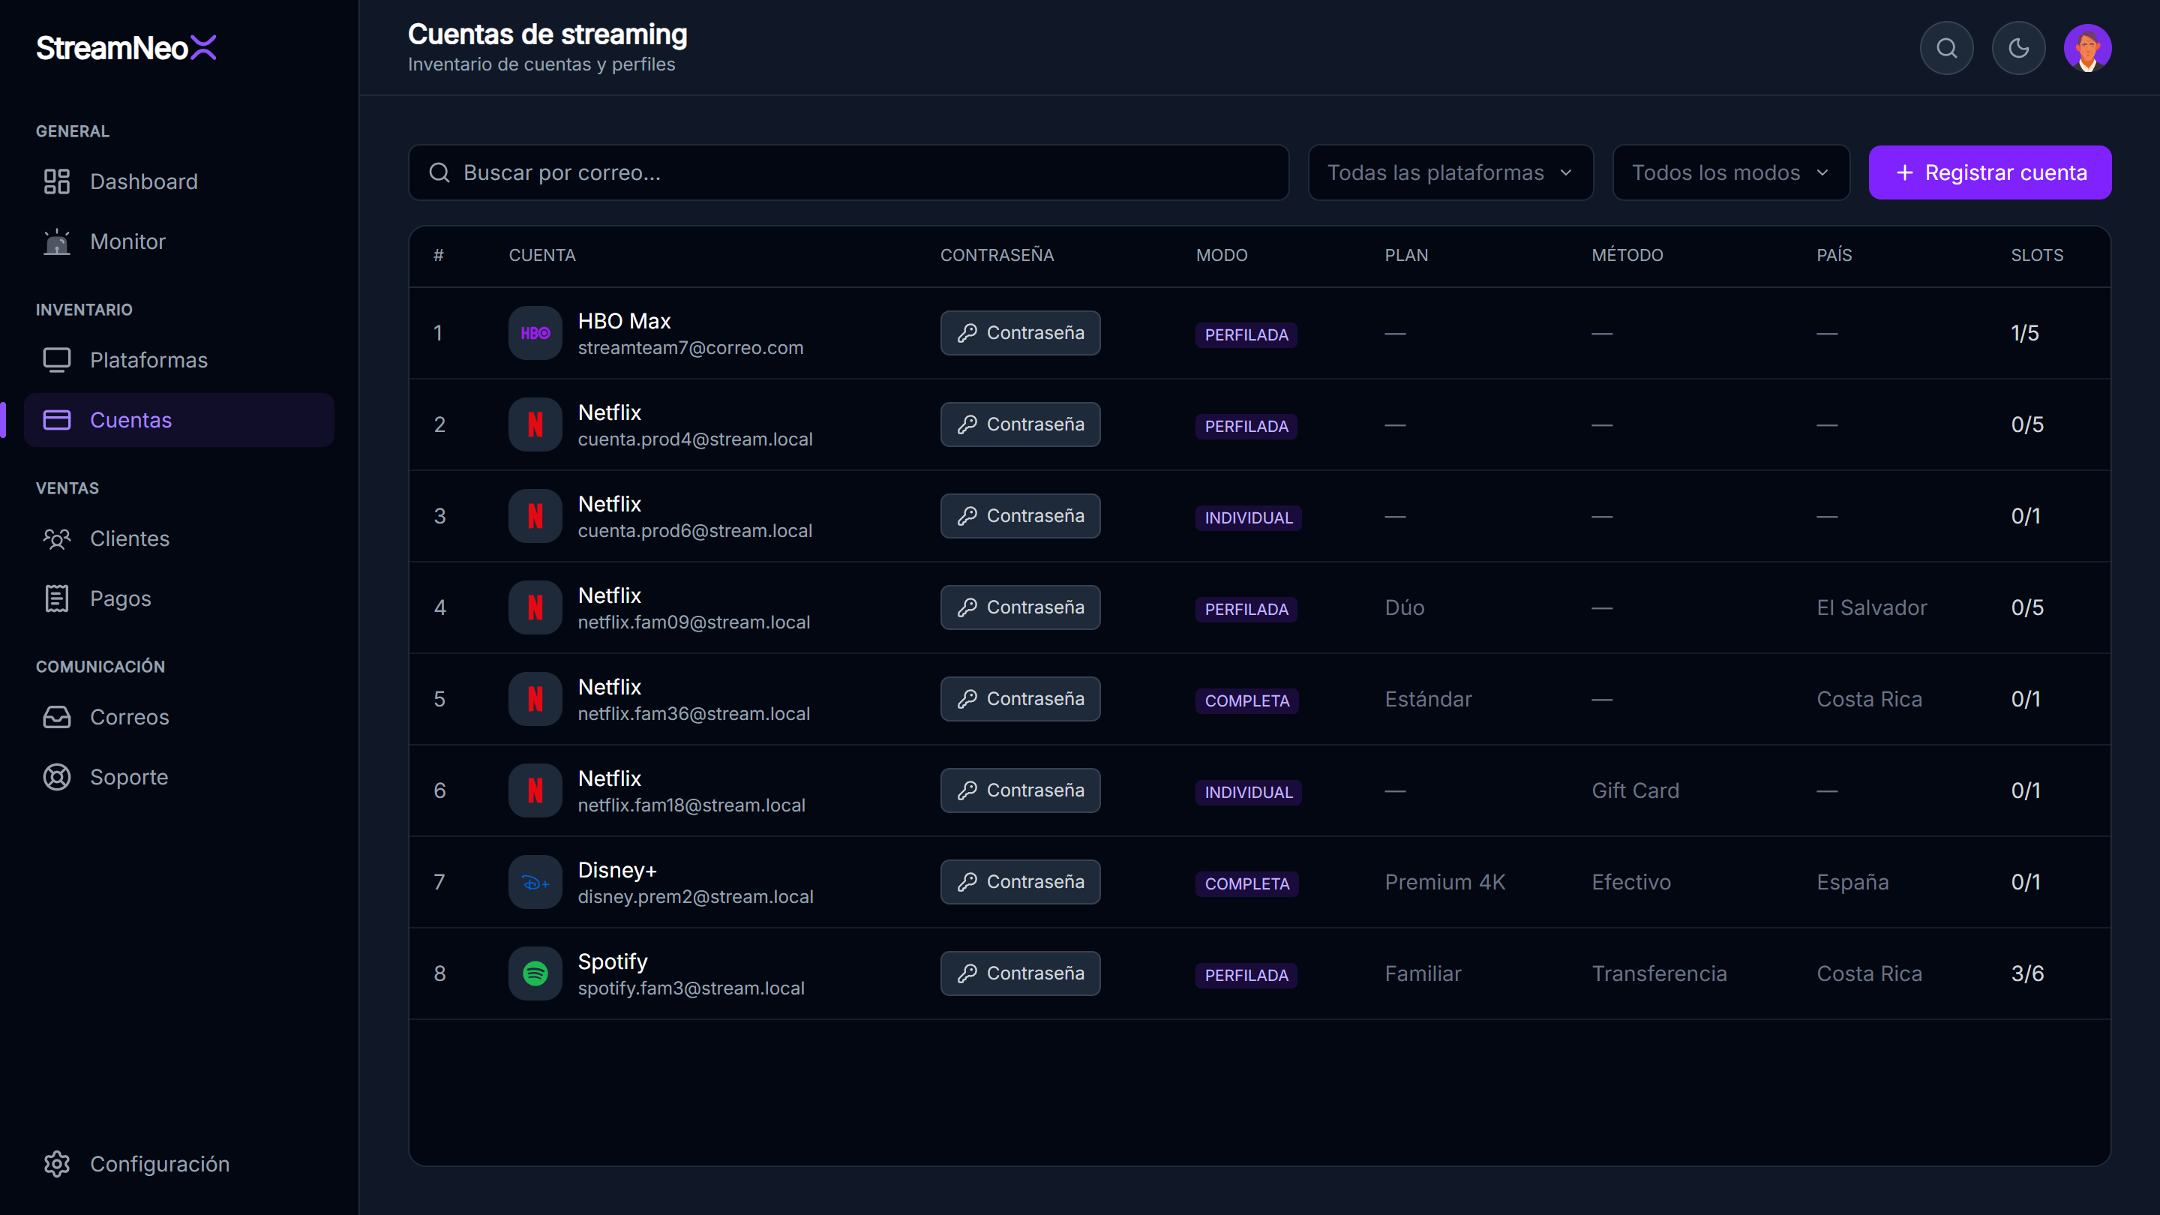
Task: Click the Pagos receipt icon
Action: [57, 598]
